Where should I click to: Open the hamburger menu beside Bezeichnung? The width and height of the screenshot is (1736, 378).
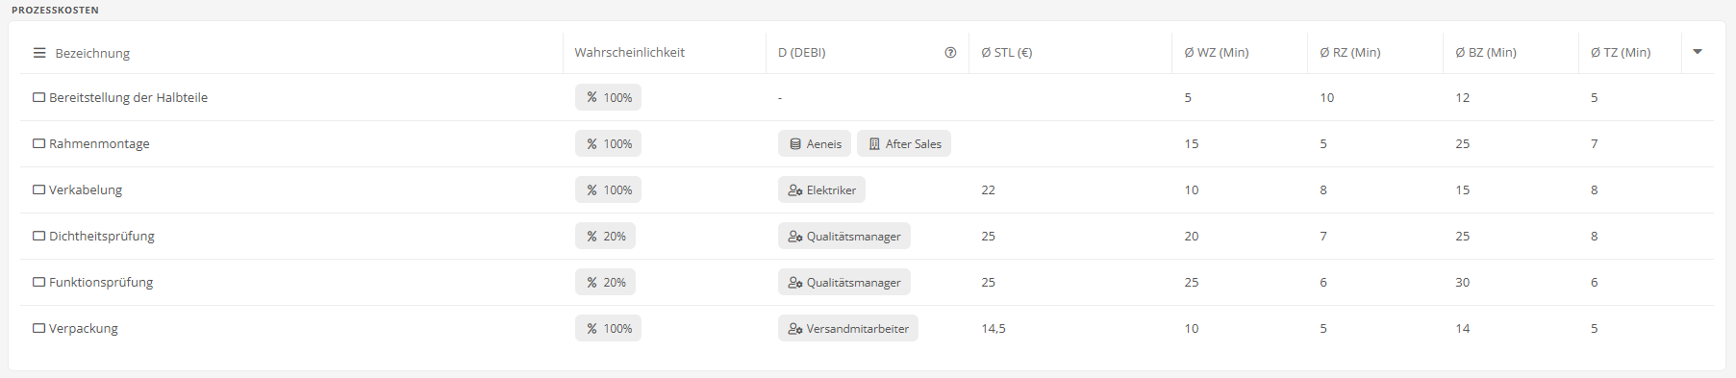point(39,53)
